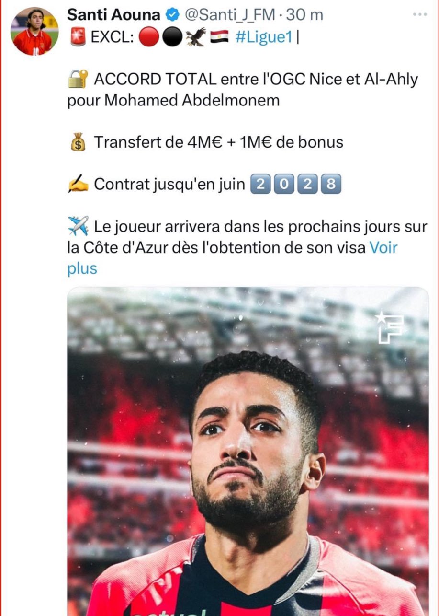Open the three-dot more options menu
439x616 pixels.
[419, 14]
